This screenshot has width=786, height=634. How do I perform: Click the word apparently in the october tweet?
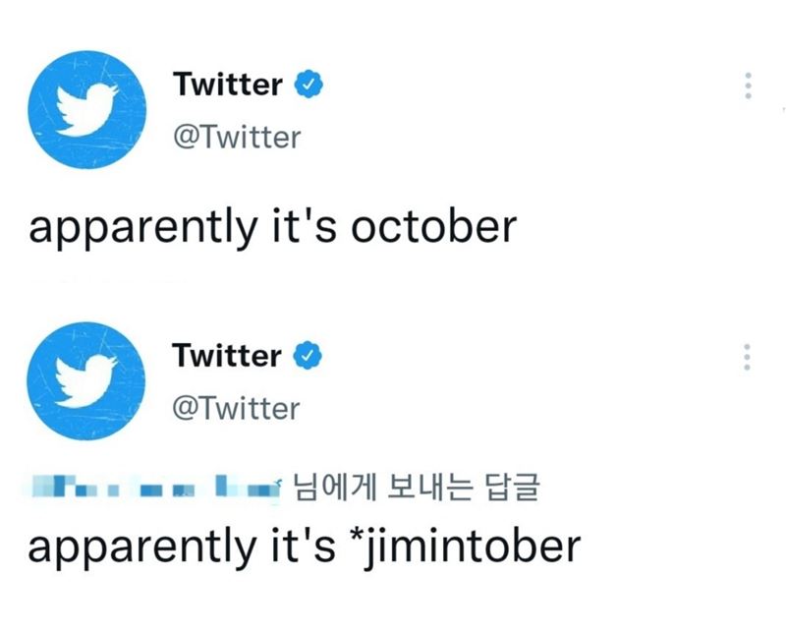(142, 230)
